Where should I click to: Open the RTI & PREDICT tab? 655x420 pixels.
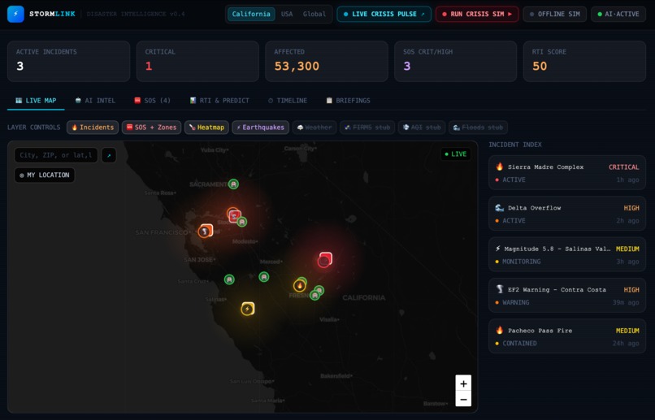pyautogui.click(x=219, y=101)
